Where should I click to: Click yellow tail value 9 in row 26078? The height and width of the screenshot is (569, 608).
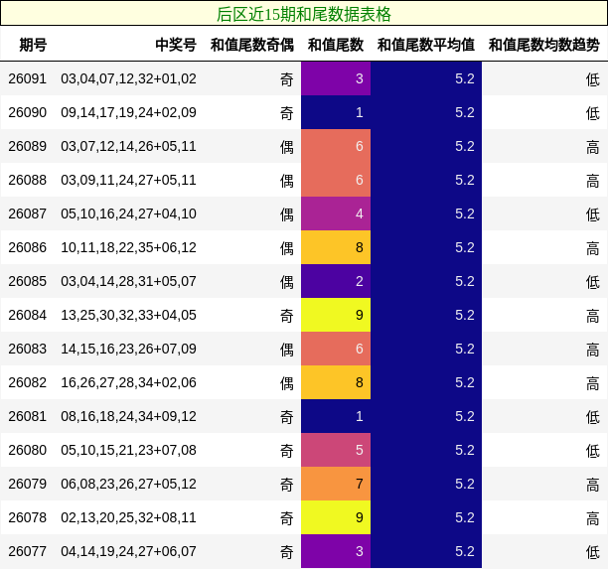point(336,517)
